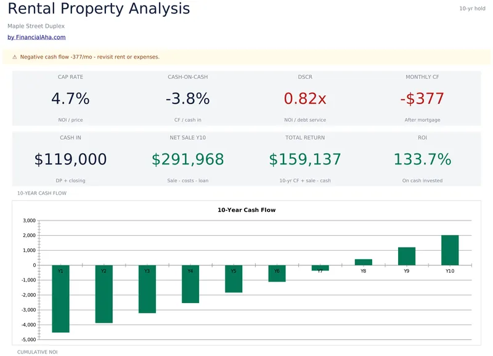Open the by FinancialAha.com link

36,37
